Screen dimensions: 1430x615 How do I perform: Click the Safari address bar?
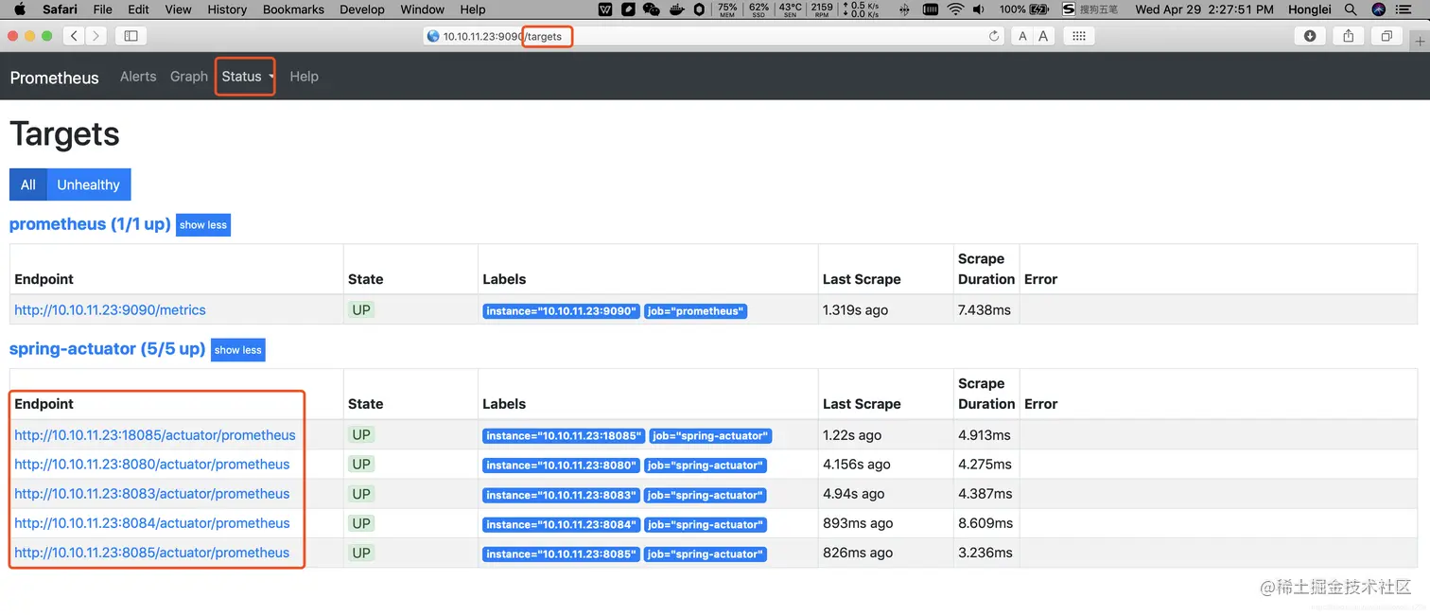click(714, 36)
